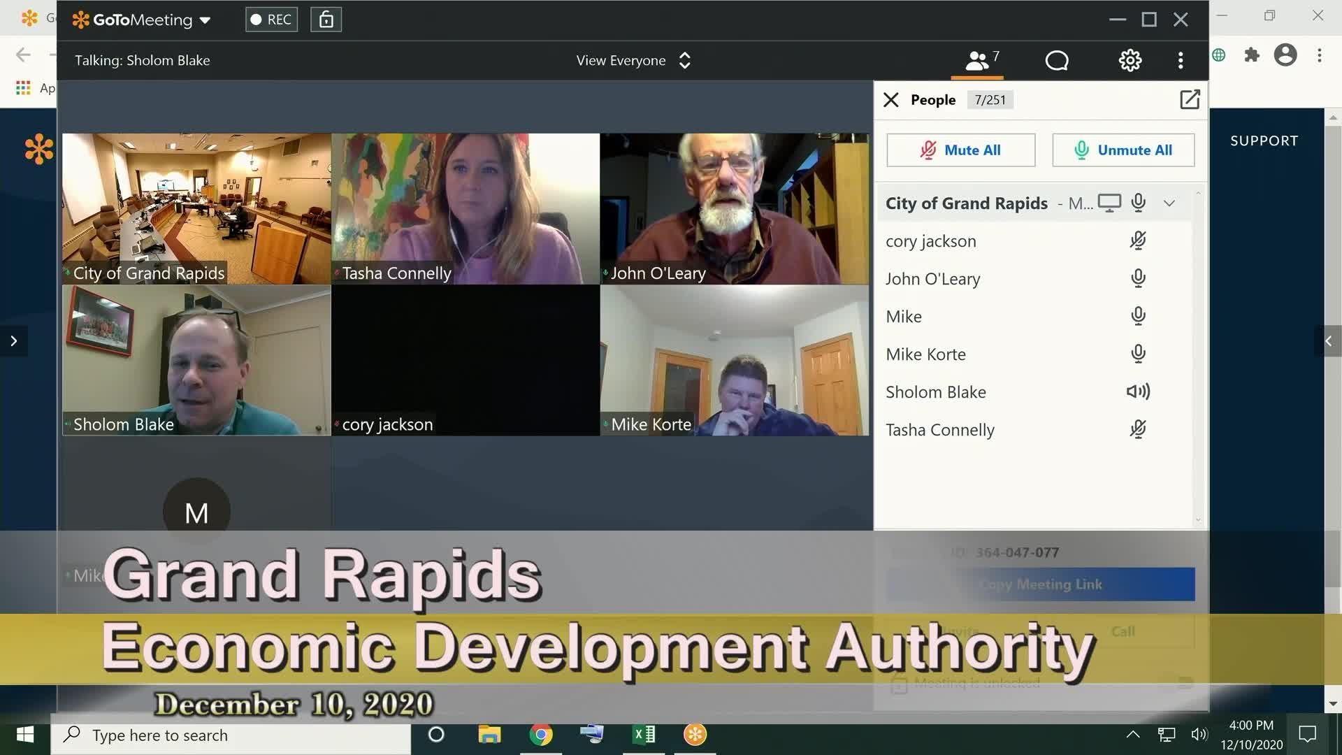Select Mike Korte in the attendee list
1342x755 pixels.
[x=925, y=354]
